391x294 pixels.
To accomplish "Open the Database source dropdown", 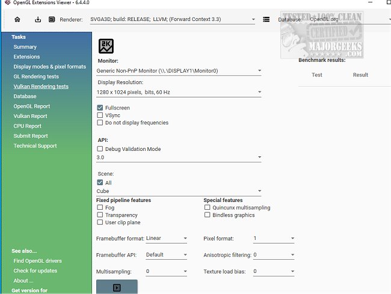I will tap(350, 19).
